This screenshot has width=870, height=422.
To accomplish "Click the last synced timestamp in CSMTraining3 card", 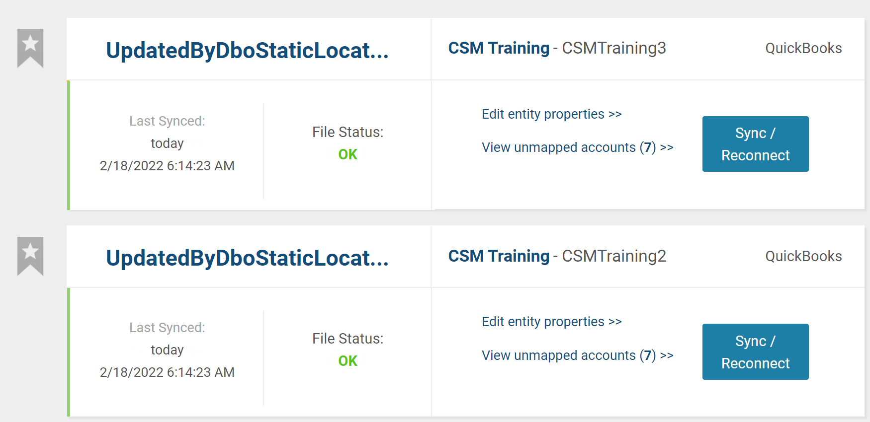I will point(167,166).
